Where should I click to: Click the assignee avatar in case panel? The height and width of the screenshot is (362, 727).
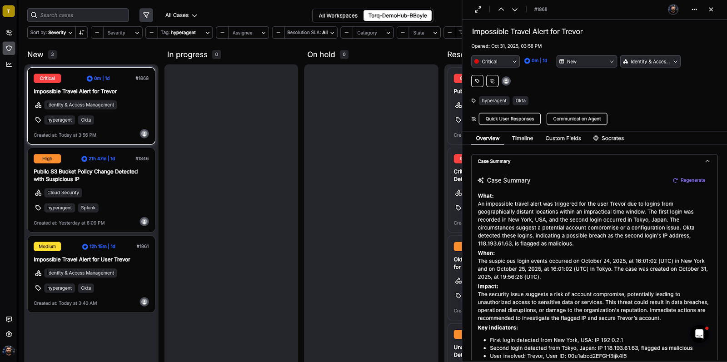point(506,81)
